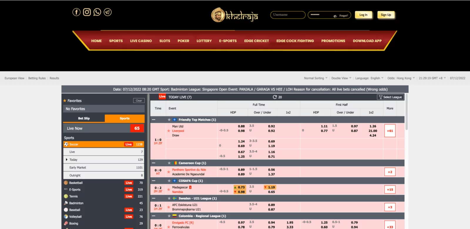
Task: Collapse the COSAFA Cup section
Action: click(154, 181)
